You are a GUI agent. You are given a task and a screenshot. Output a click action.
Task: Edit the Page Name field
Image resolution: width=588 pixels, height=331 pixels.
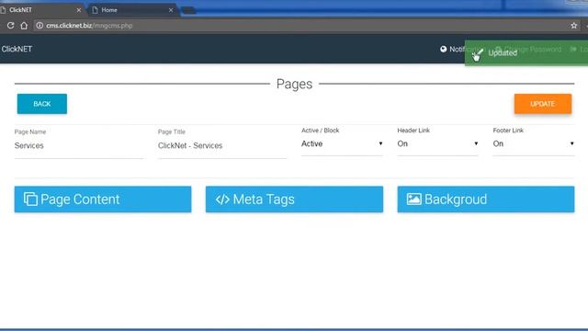(79, 145)
